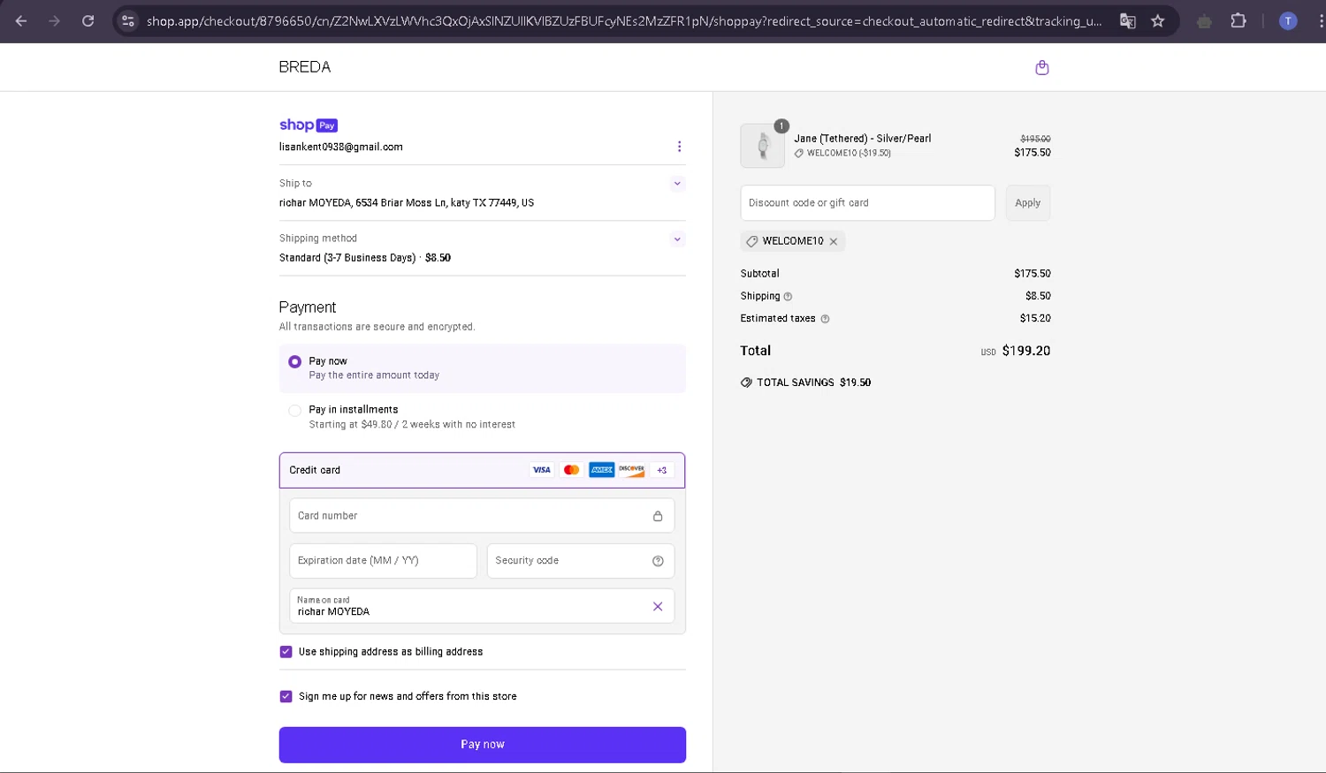Click the Standard (3-7 Business Days) text
Screen dimensions: 1326x773
pos(347,258)
